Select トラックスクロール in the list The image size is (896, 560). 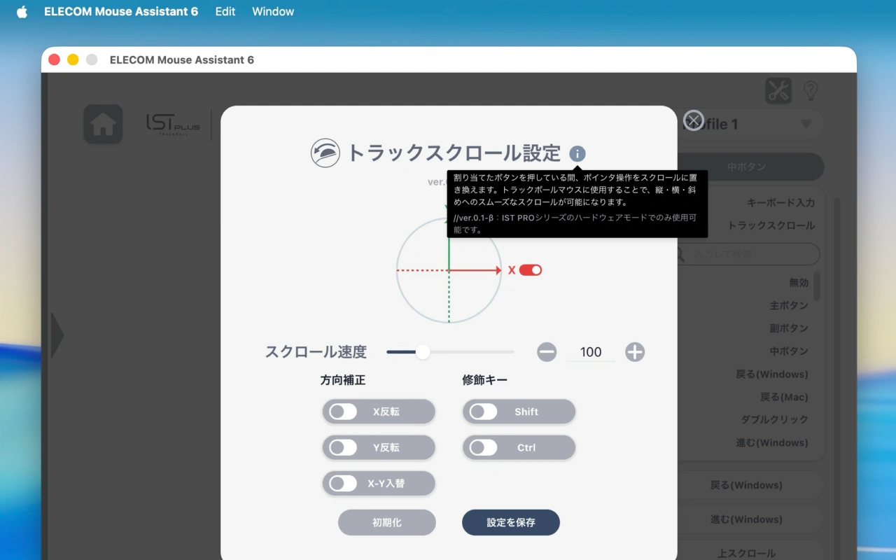771,225
